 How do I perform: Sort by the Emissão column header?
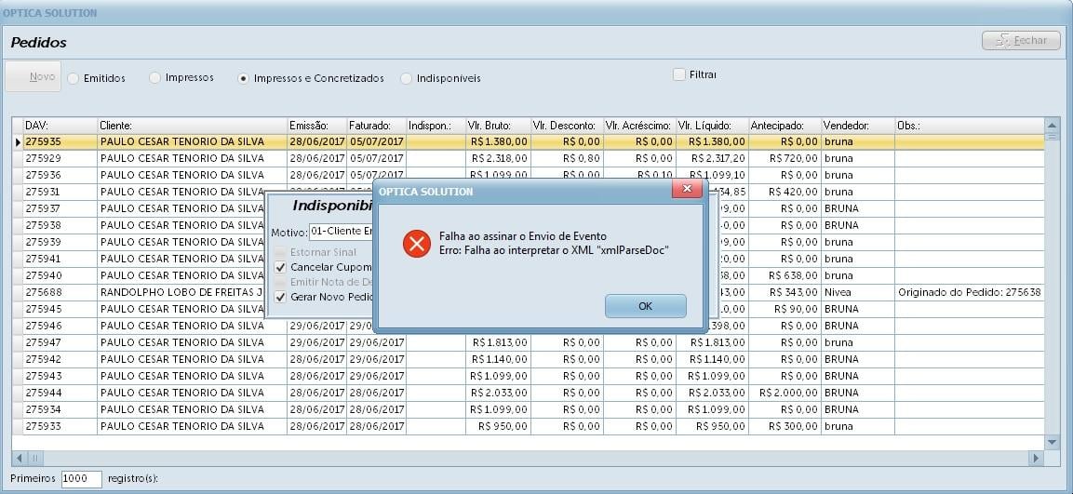316,126
